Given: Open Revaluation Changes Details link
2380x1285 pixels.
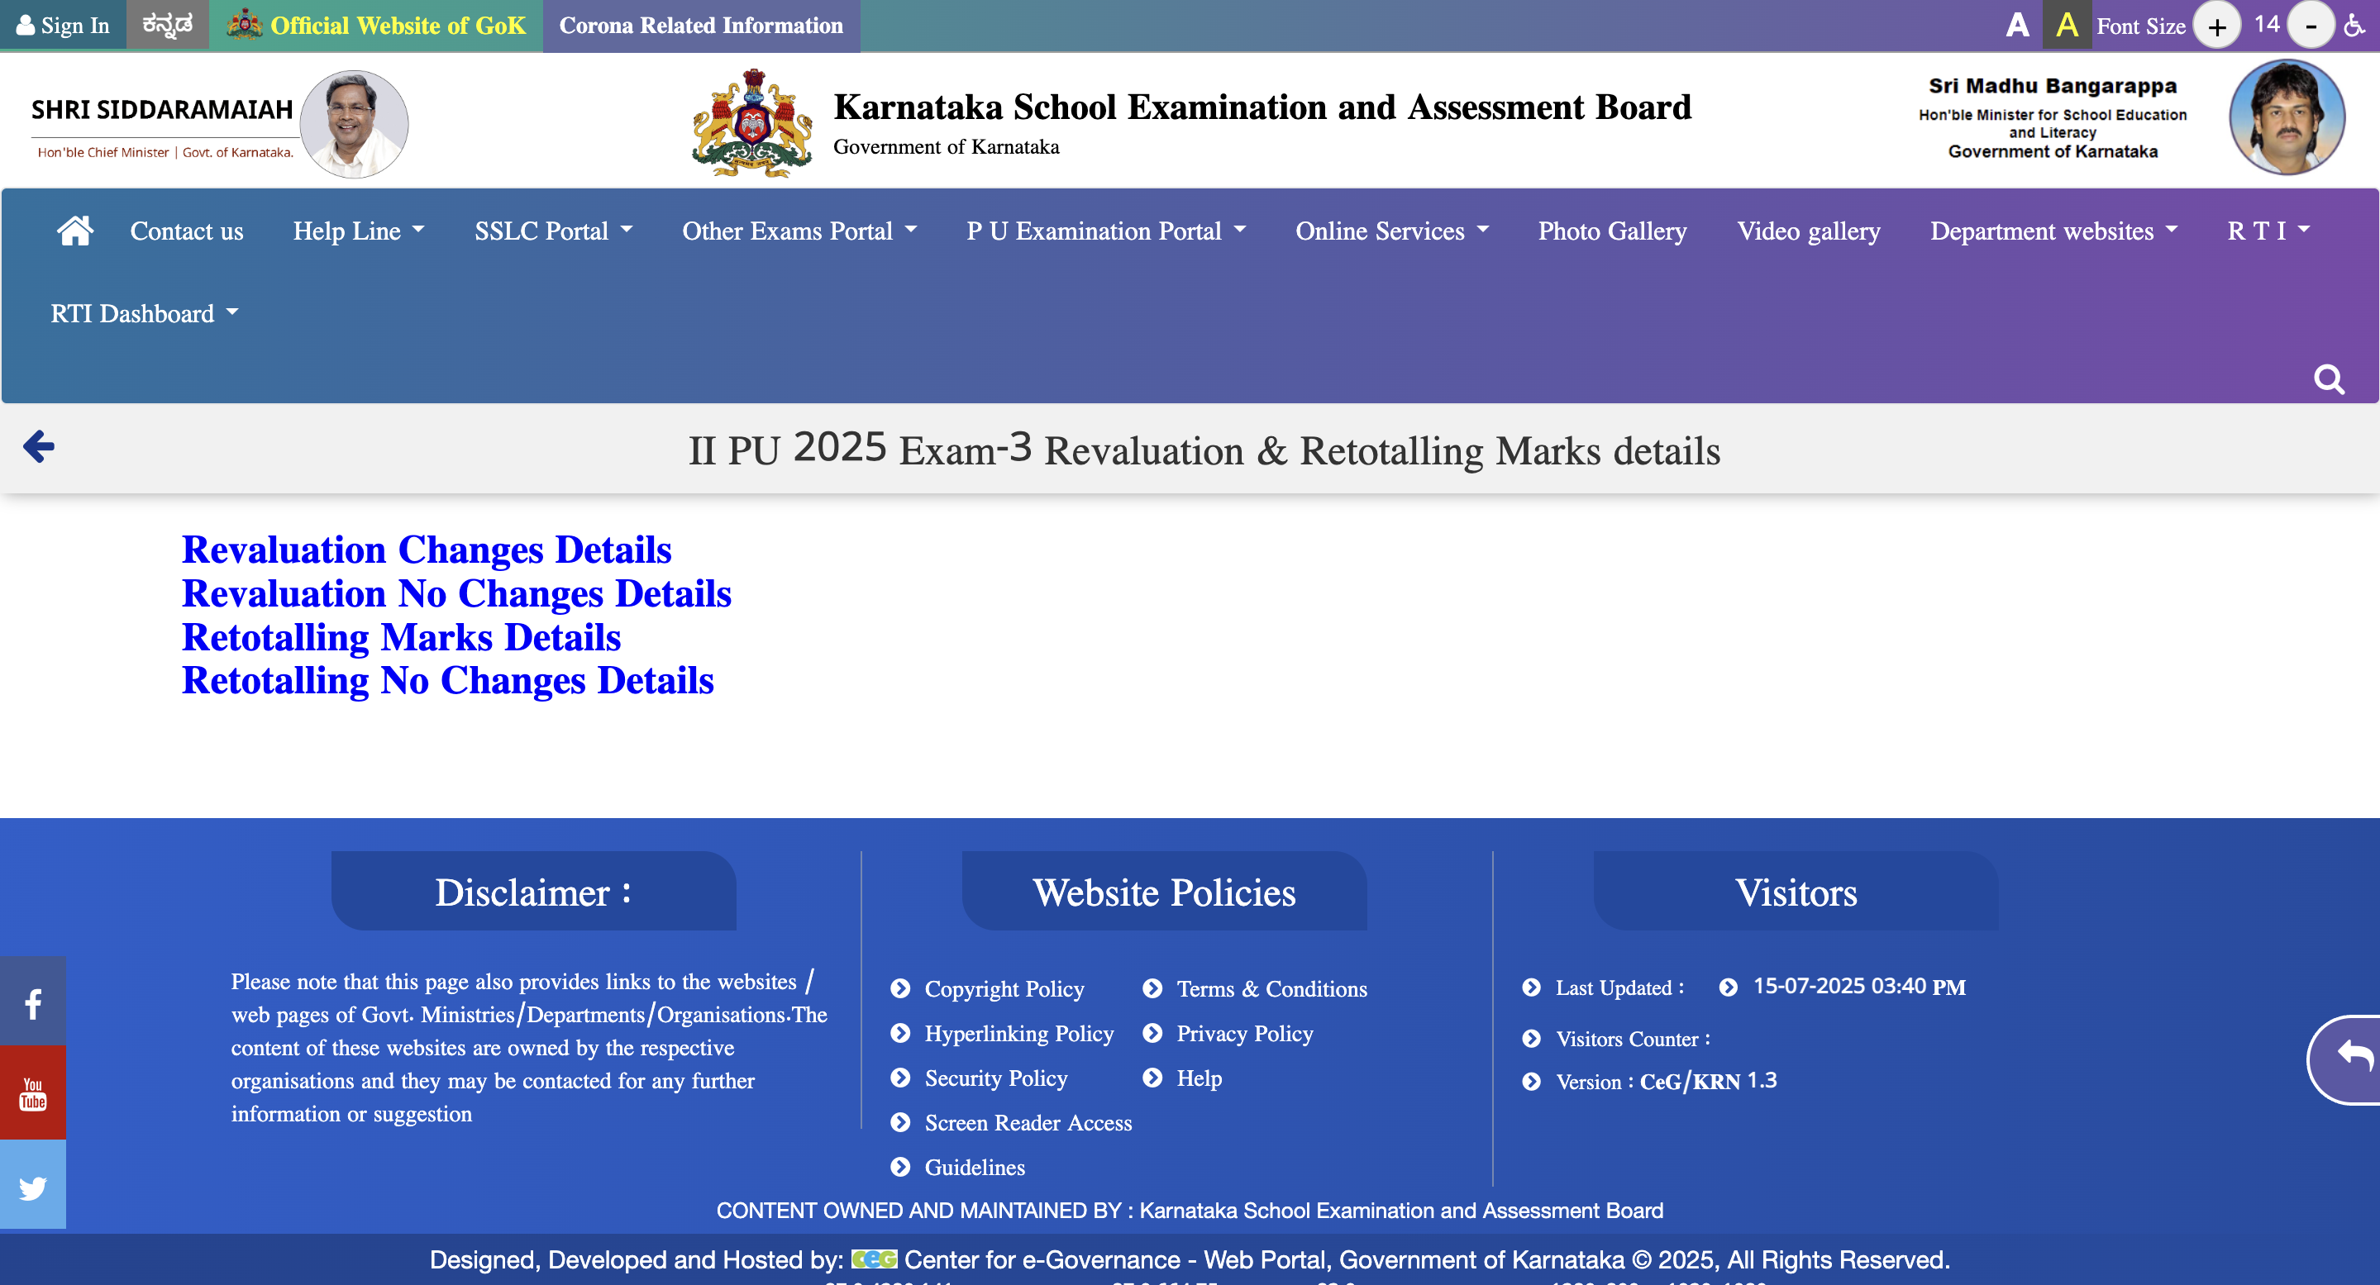Looking at the screenshot, I should pyautogui.click(x=427, y=550).
